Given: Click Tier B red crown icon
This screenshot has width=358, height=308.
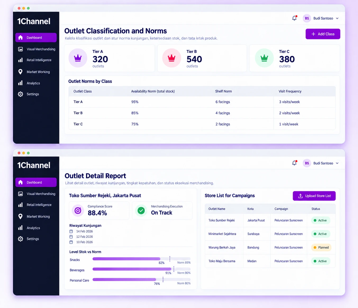Looking at the screenshot, I should click(172, 58).
